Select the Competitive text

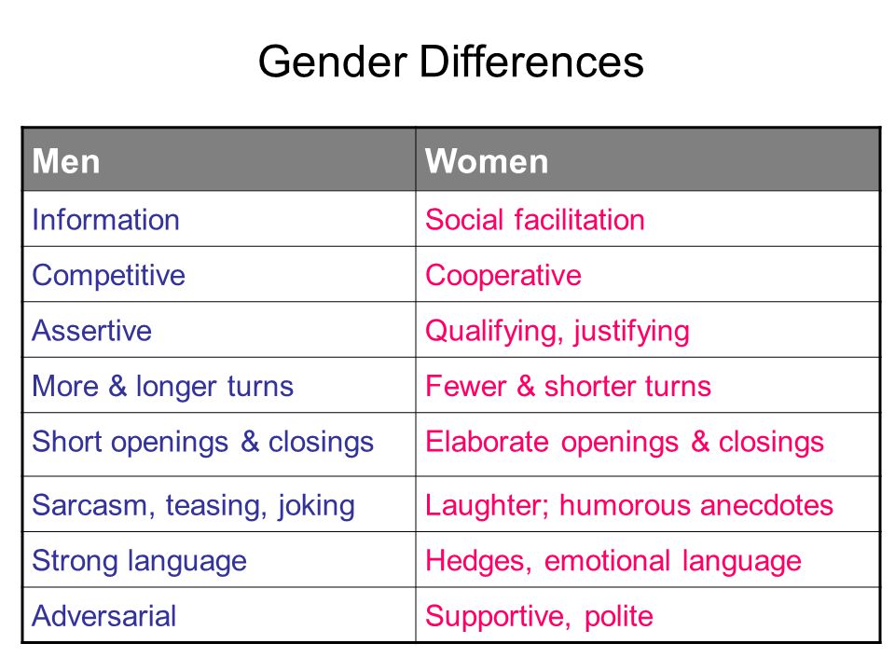[x=108, y=276]
